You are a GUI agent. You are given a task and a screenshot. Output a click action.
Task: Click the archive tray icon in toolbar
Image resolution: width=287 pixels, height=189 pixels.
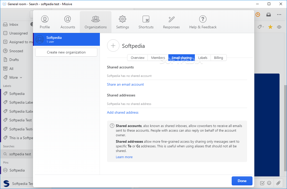pos(268,14)
